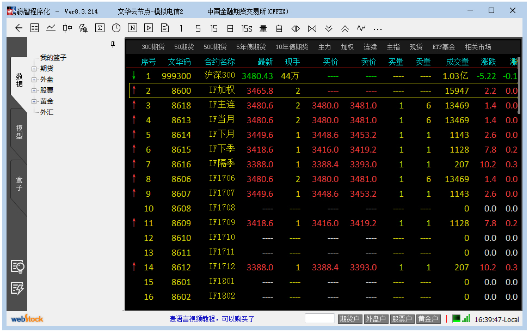Open the 50期货 tab
529x333 pixels.
coord(184,47)
